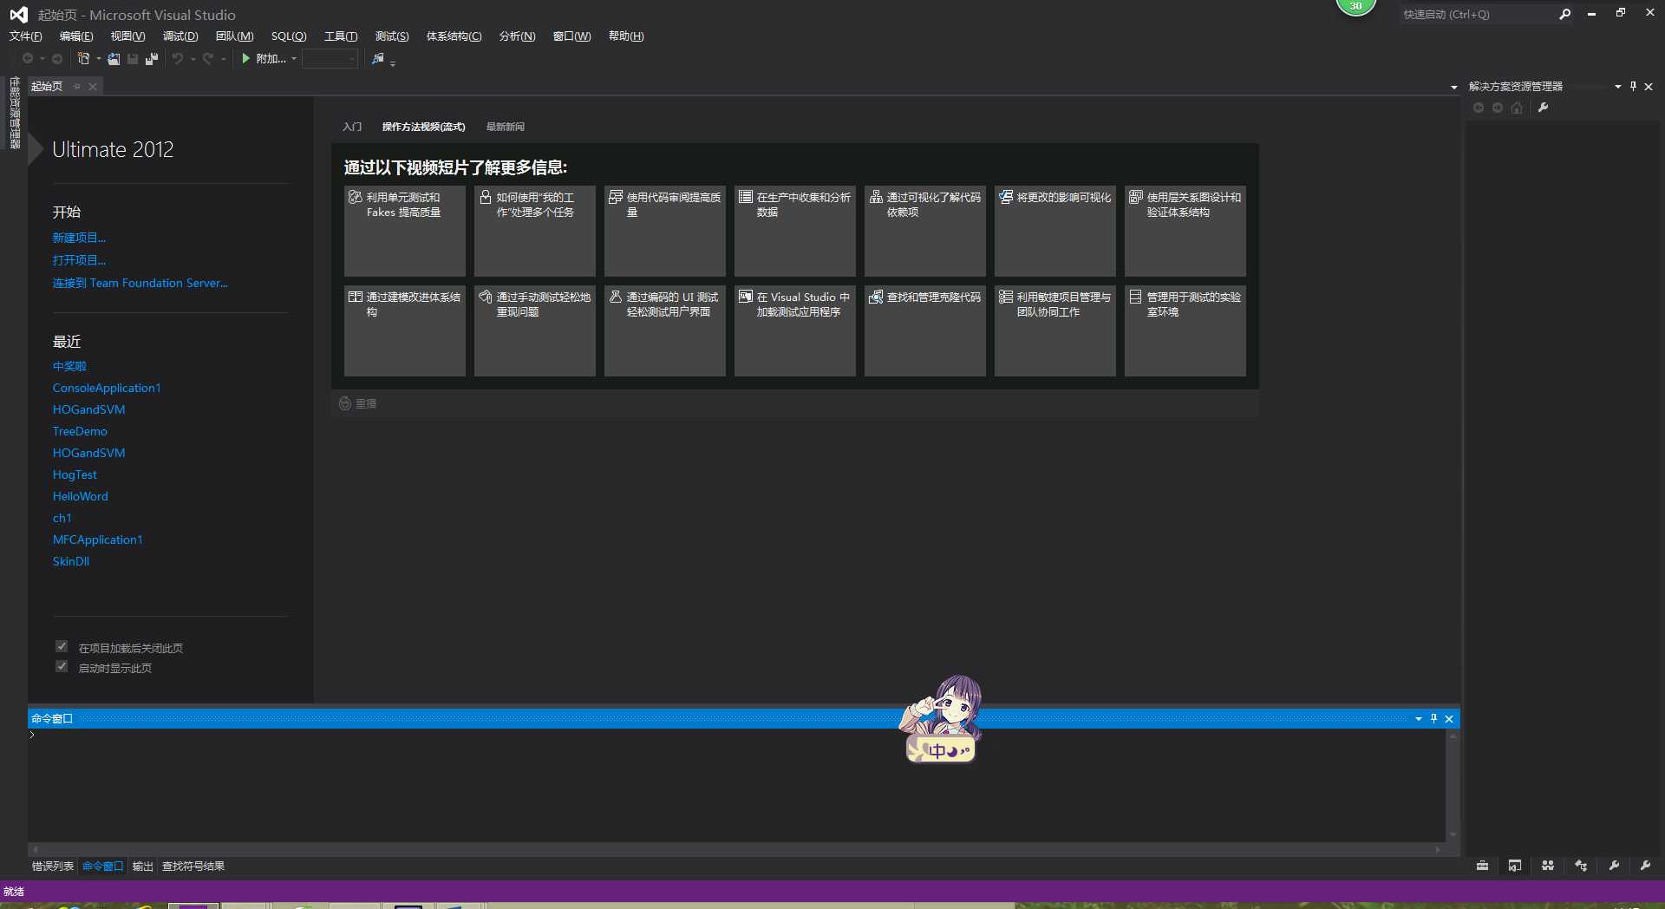Click command window horizontal scroll right arrow
The height and width of the screenshot is (909, 1665).
(1439, 850)
